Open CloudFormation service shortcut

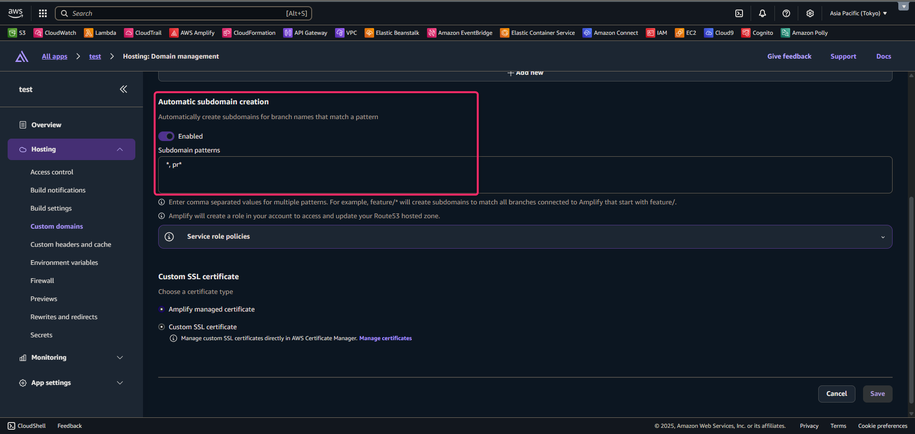(x=249, y=33)
